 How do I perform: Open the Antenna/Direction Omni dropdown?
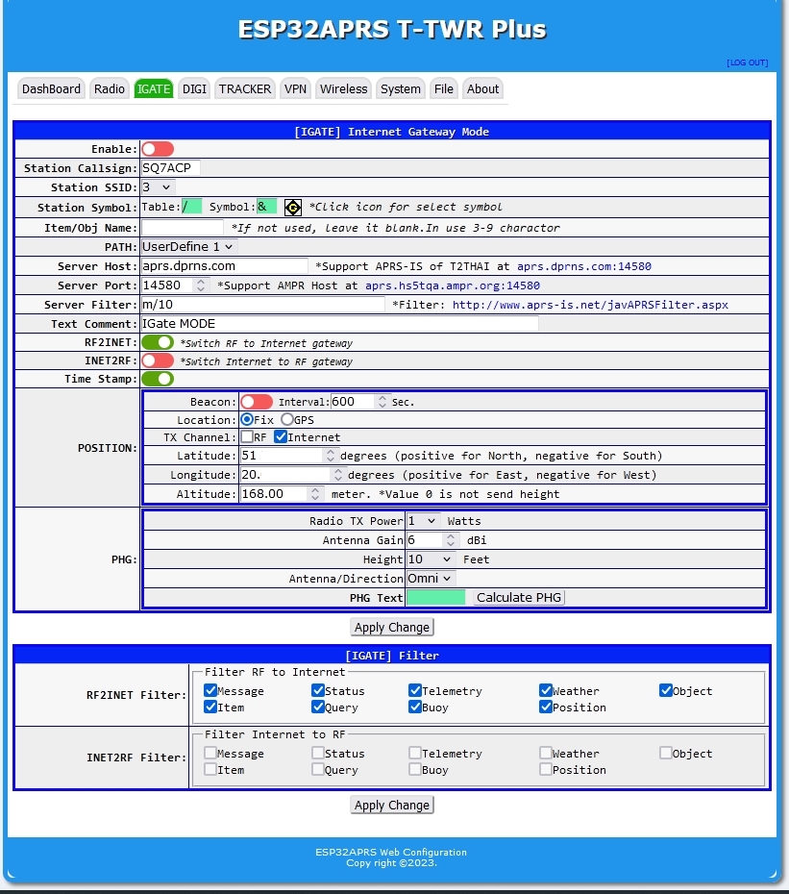click(431, 579)
